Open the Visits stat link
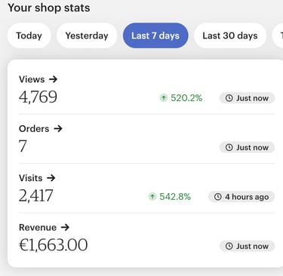 37,178
